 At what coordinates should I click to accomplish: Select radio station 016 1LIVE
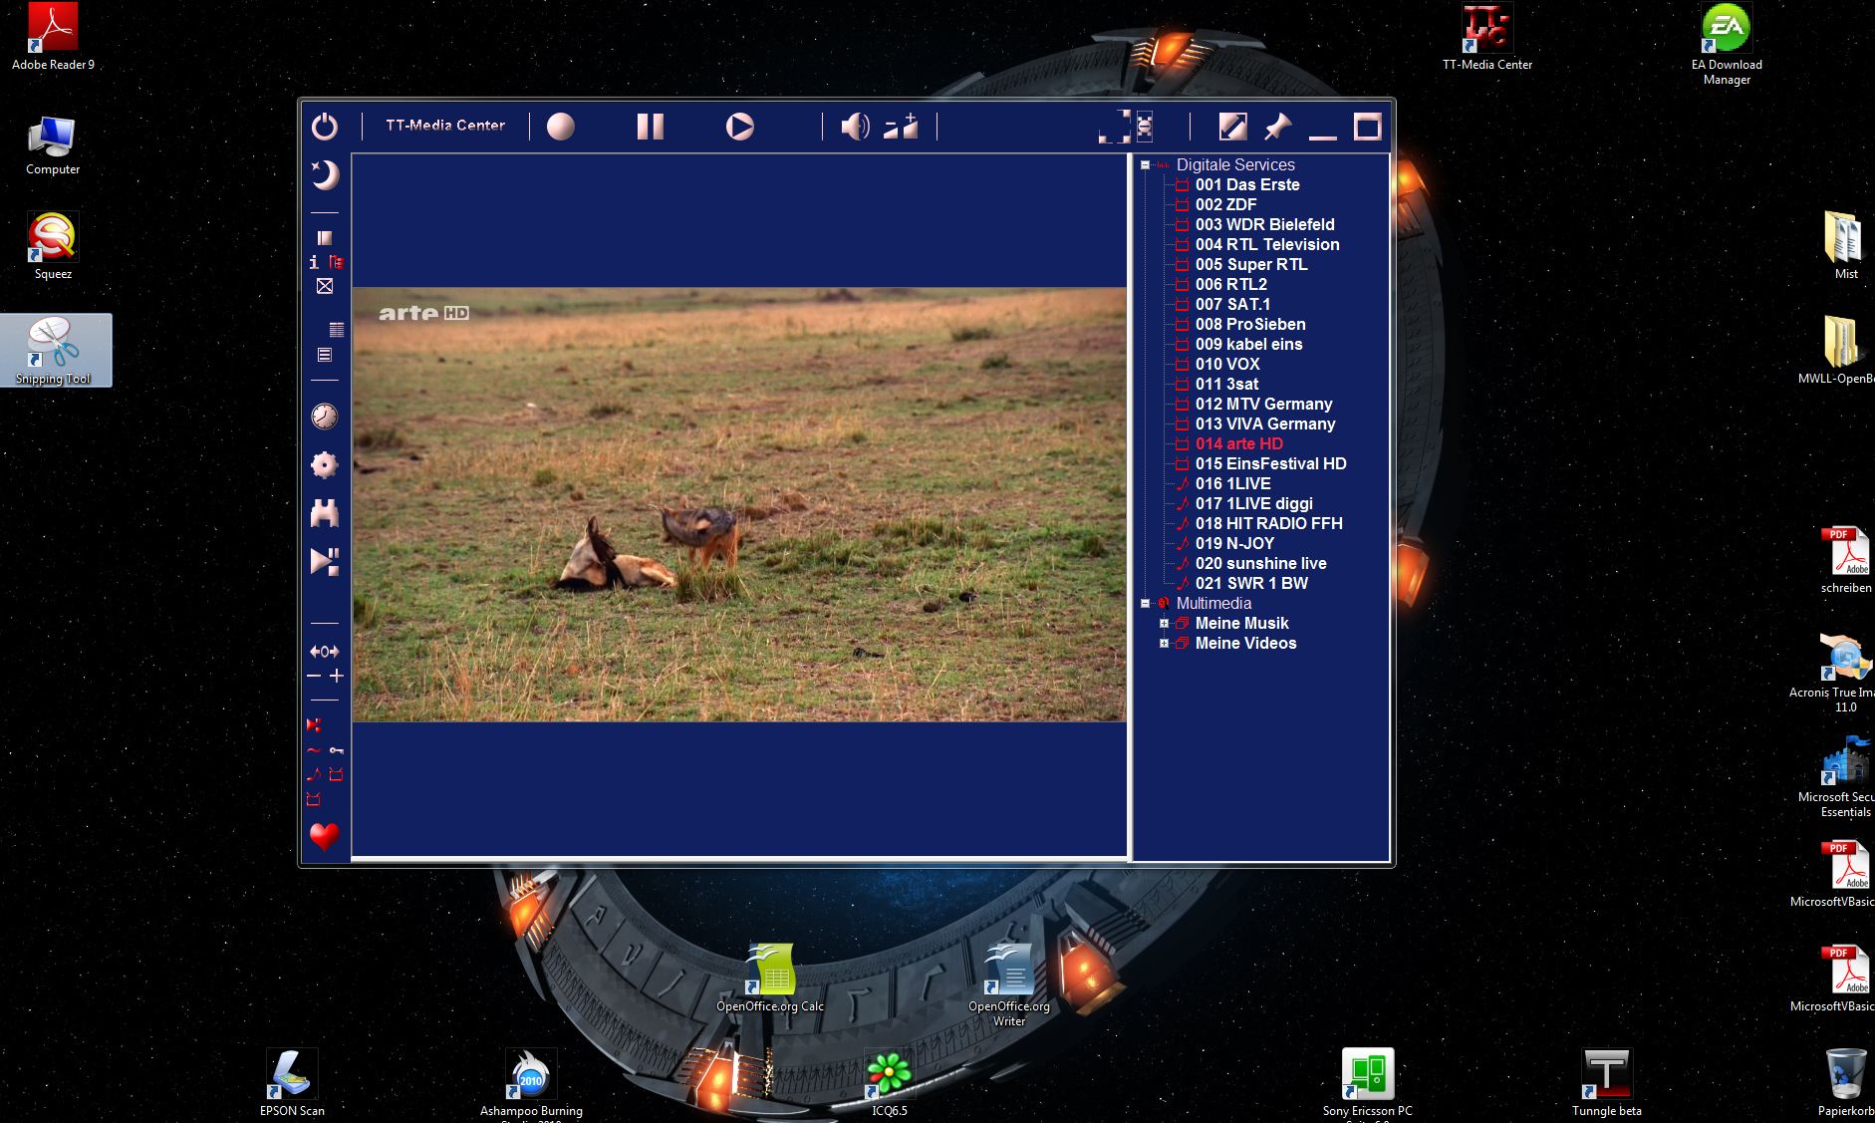(1233, 484)
